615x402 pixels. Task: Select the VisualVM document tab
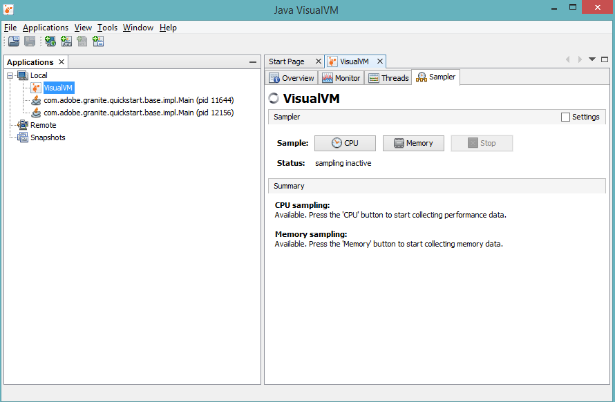click(x=354, y=61)
